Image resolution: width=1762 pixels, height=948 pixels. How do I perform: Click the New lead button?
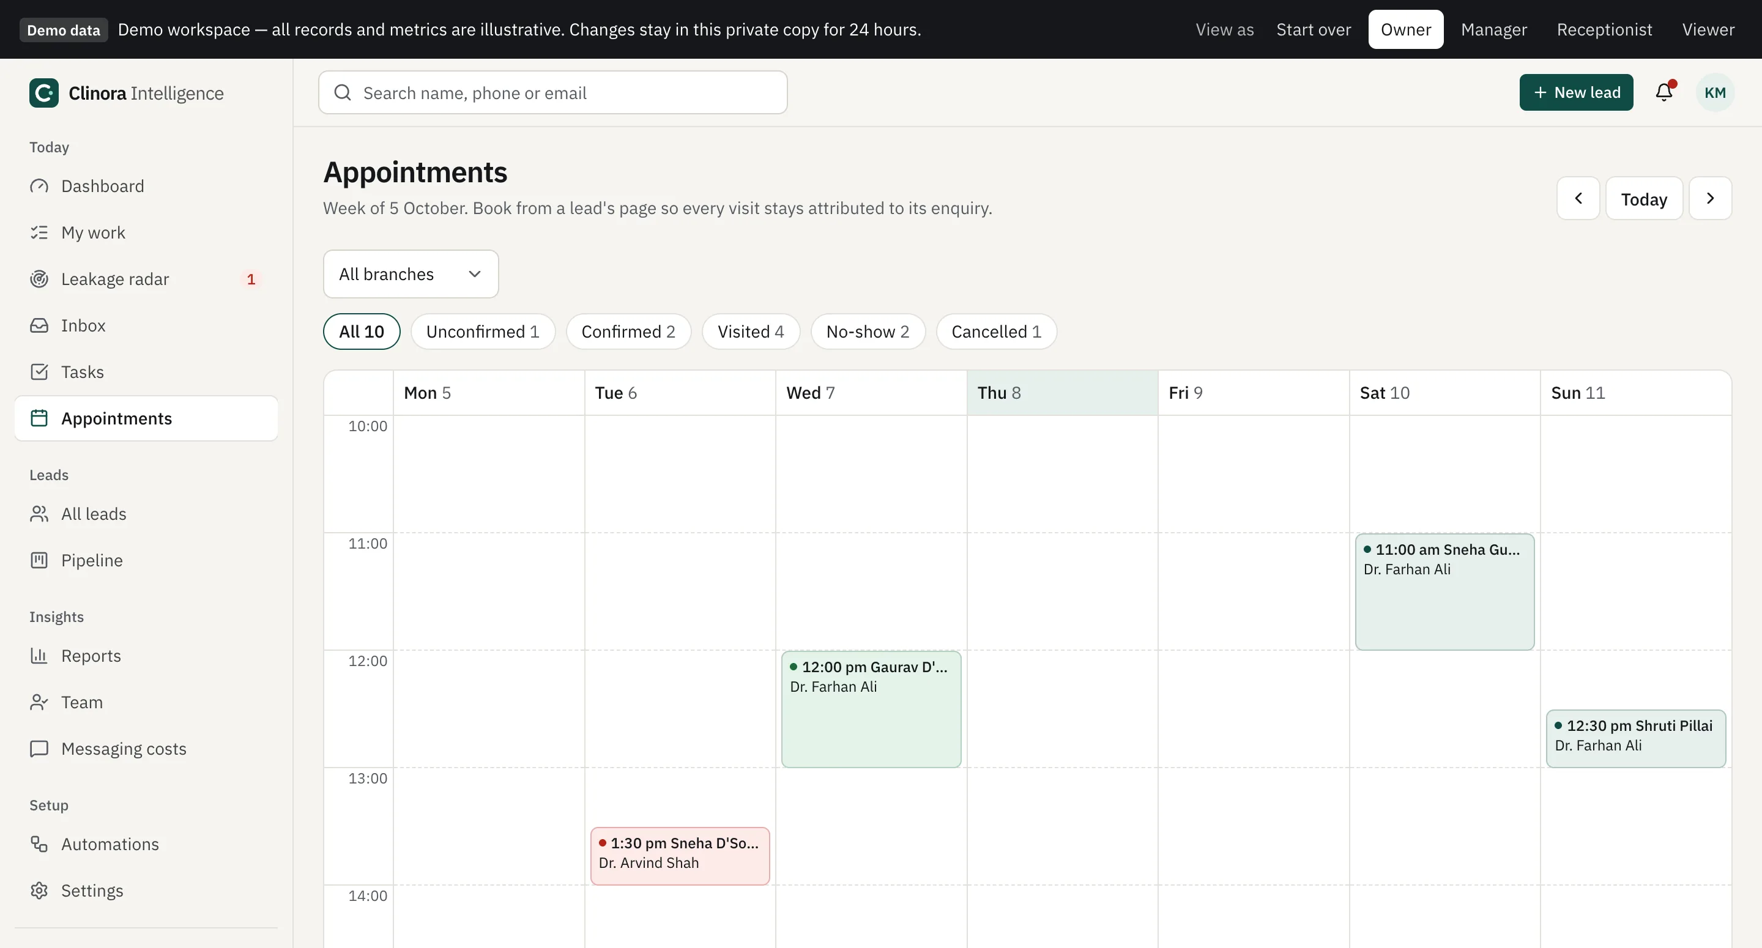(1576, 92)
